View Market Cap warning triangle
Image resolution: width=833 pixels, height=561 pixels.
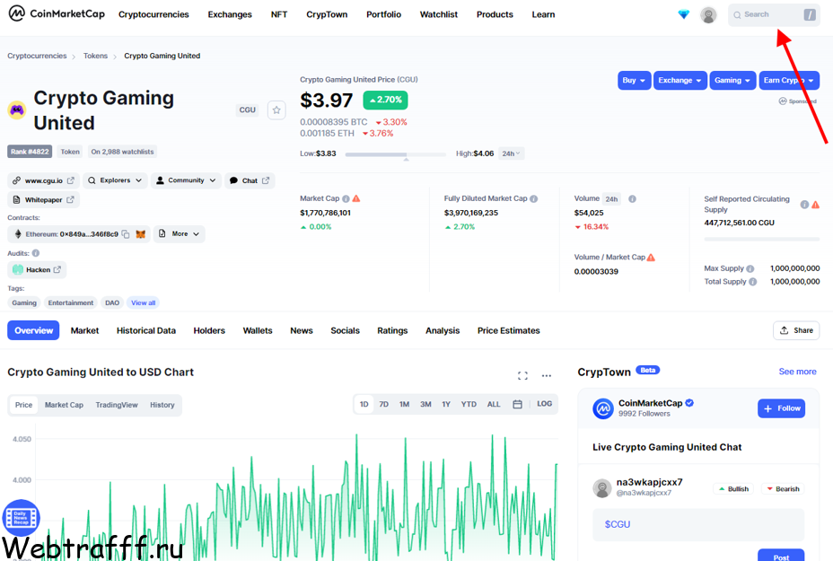pos(356,198)
